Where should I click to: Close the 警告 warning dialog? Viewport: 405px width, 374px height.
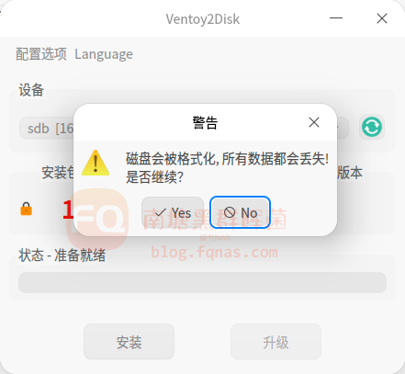(x=314, y=122)
